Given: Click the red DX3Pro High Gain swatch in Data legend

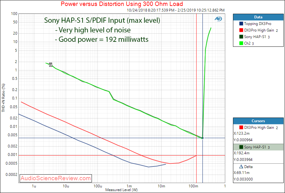Looking at the screenshot, I should pyautogui.click(x=241, y=30).
